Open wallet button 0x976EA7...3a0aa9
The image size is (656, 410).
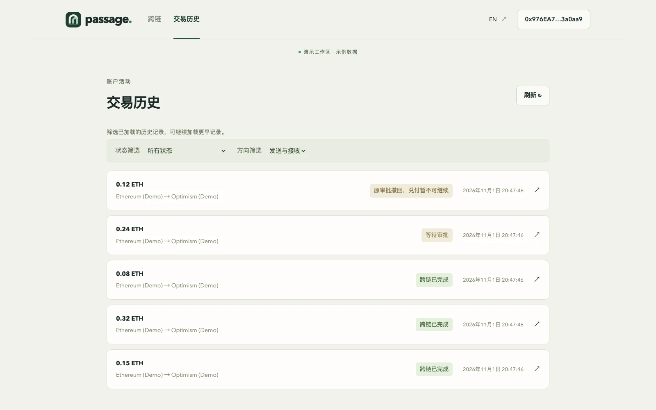click(x=553, y=19)
